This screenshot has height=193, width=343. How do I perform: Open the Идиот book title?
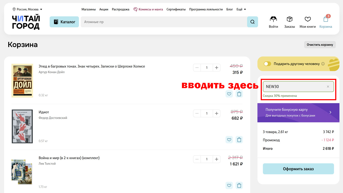pyautogui.click(x=44, y=112)
